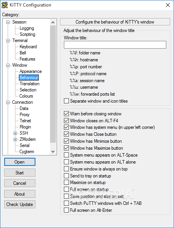Screen dimensions: 174x228
Task: Enable System menu appears on ALT-Space
Action: click(101, 155)
